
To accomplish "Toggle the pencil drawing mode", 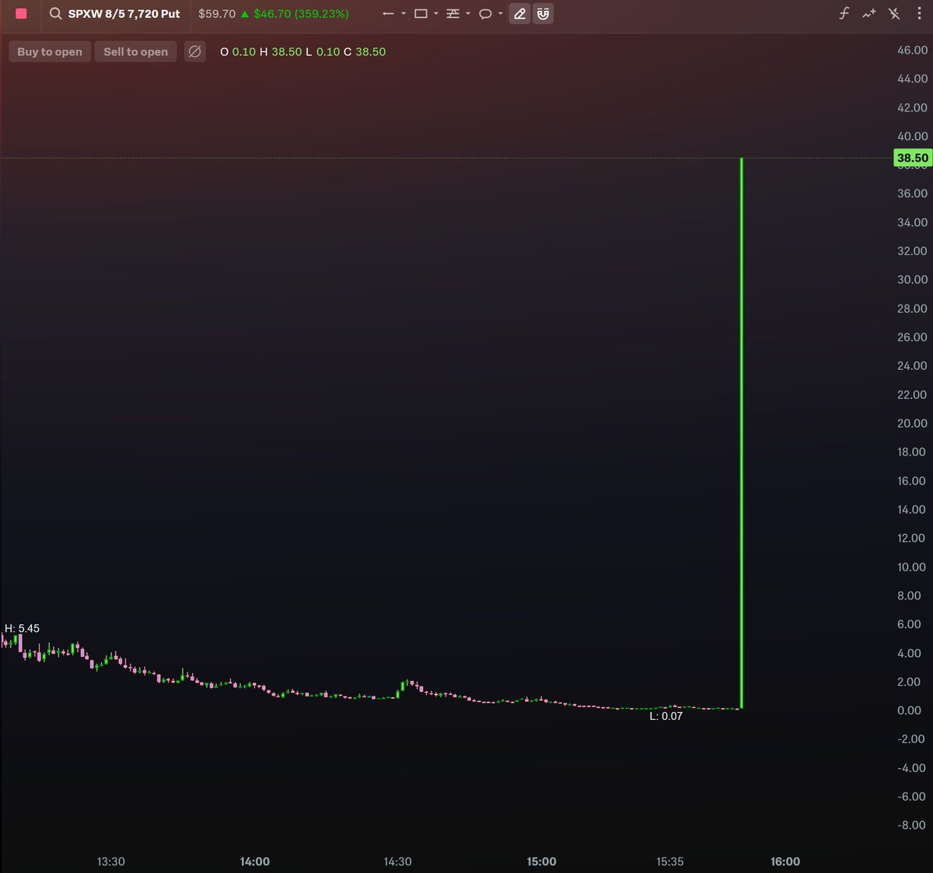I will [x=520, y=14].
